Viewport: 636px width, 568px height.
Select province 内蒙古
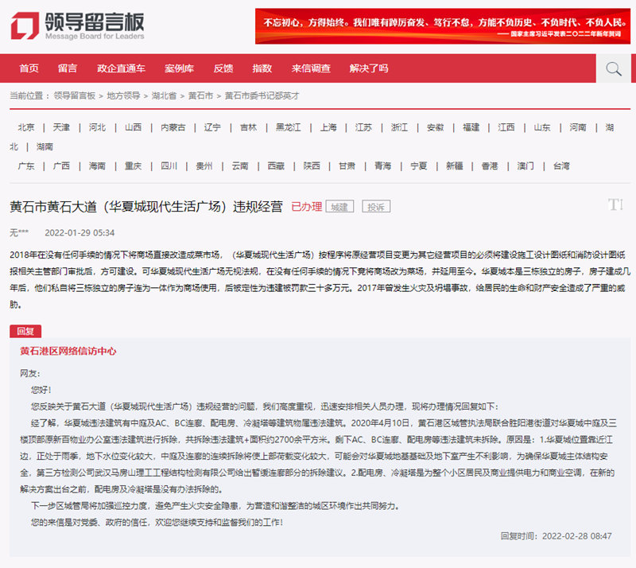click(173, 127)
